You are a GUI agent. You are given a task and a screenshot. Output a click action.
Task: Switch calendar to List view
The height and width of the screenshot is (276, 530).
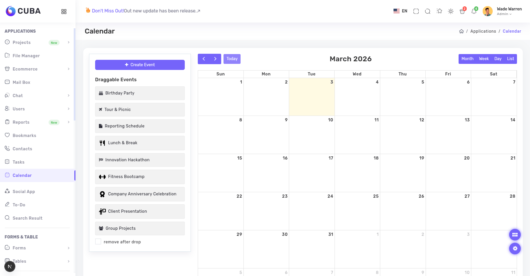pos(510,59)
